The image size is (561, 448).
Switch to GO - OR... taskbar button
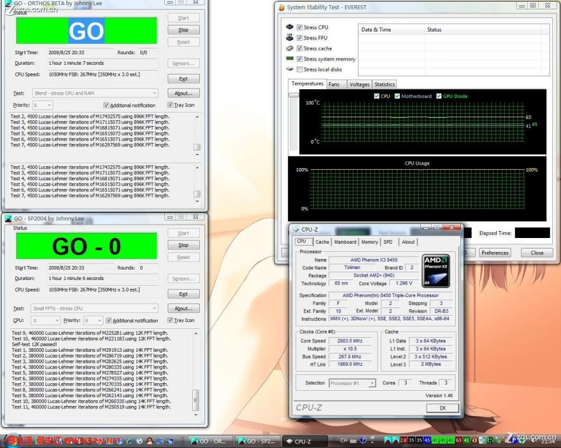pos(210,441)
